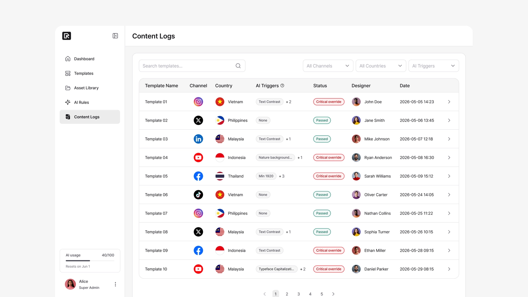Click the Date column header
Screen dimensions: 528x297
coord(405,85)
